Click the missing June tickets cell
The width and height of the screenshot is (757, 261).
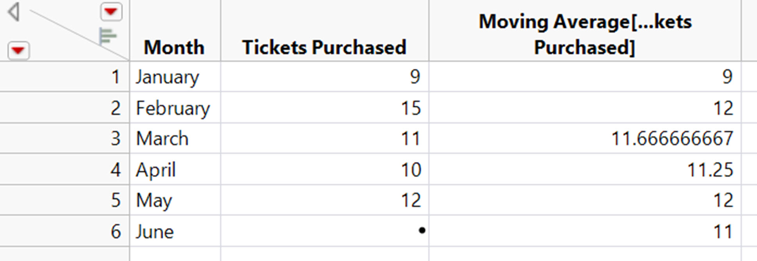tap(325, 231)
